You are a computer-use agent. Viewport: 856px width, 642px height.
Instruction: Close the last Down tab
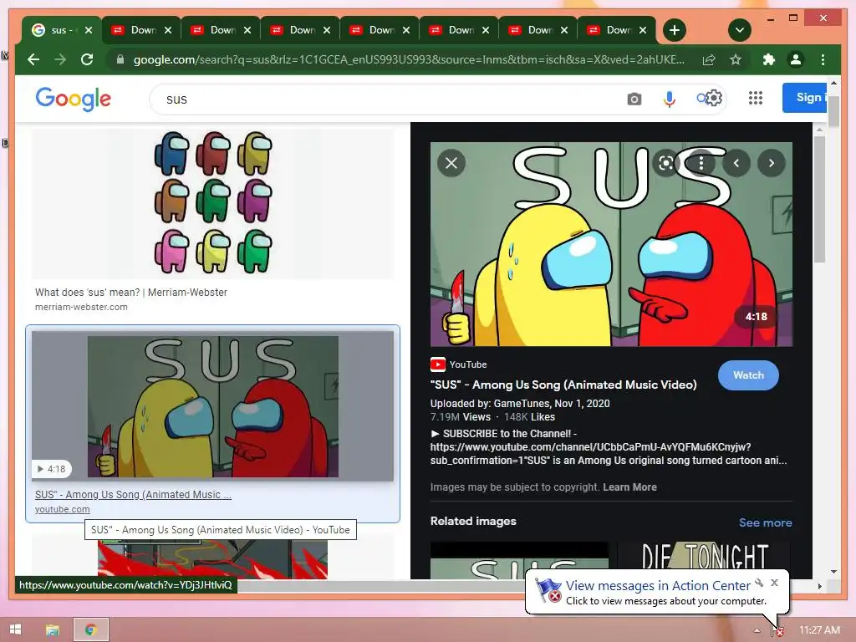tap(643, 30)
